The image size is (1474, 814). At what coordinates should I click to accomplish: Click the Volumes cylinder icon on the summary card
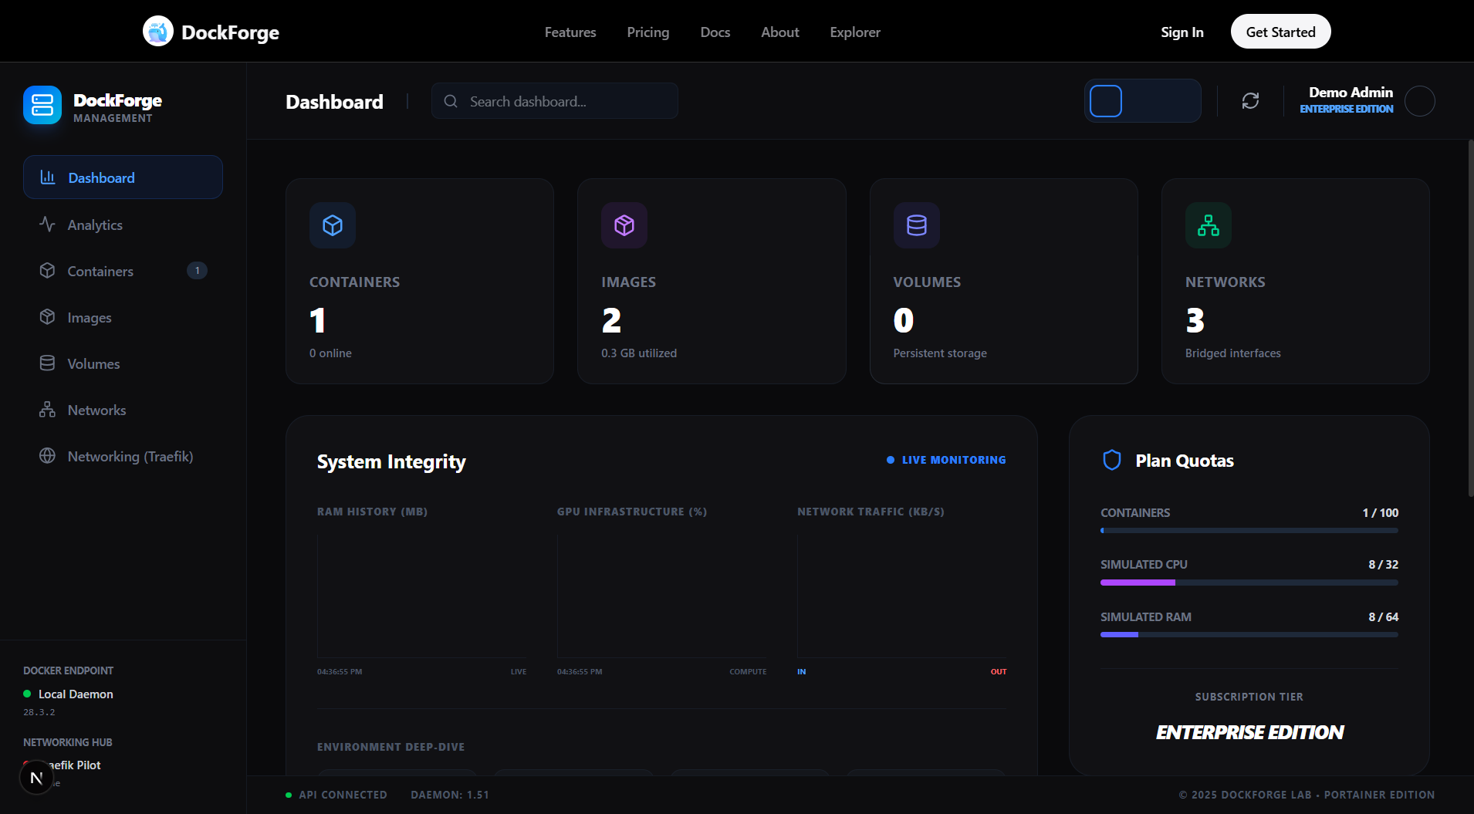point(916,225)
